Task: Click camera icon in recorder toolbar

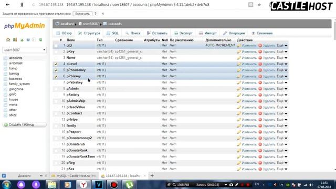Action: pyautogui.click(x=231, y=184)
